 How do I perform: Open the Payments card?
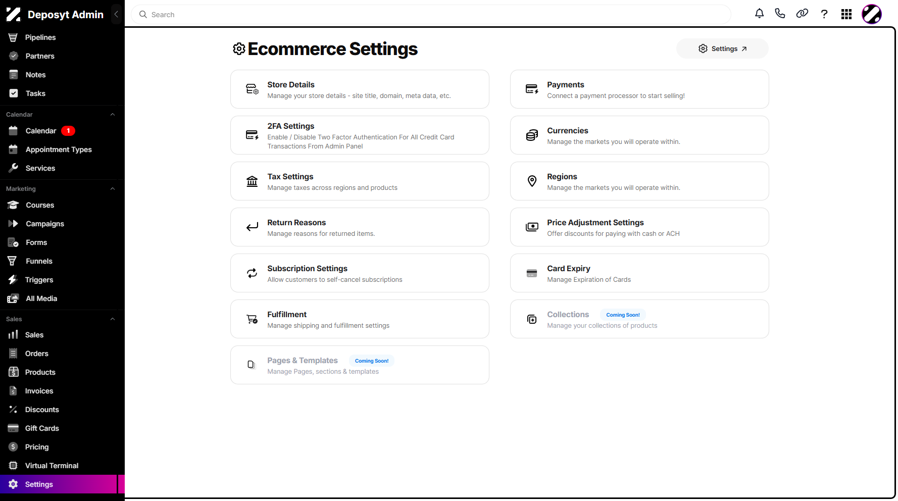click(x=639, y=89)
